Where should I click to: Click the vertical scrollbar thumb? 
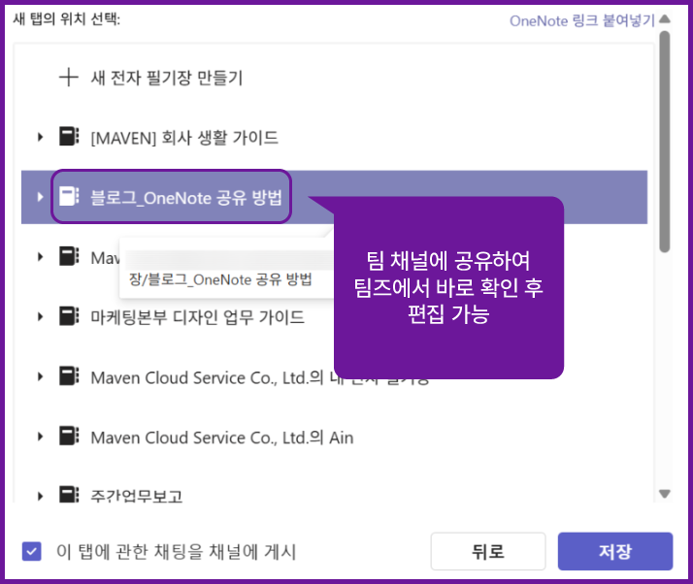[665, 142]
